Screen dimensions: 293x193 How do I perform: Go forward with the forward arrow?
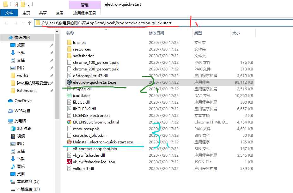coord(16,23)
